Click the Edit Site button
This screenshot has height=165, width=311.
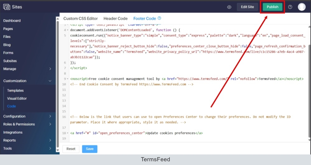click(247, 7)
